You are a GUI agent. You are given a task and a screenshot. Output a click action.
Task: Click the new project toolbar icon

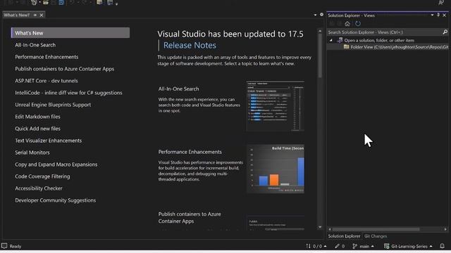(x=34, y=3)
